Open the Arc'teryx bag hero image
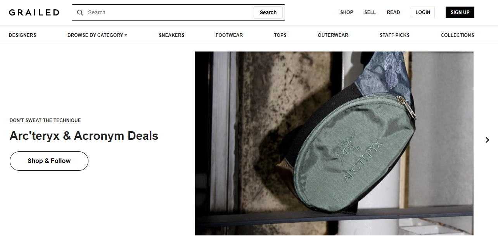The height and width of the screenshot is (242, 498). [x=334, y=143]
